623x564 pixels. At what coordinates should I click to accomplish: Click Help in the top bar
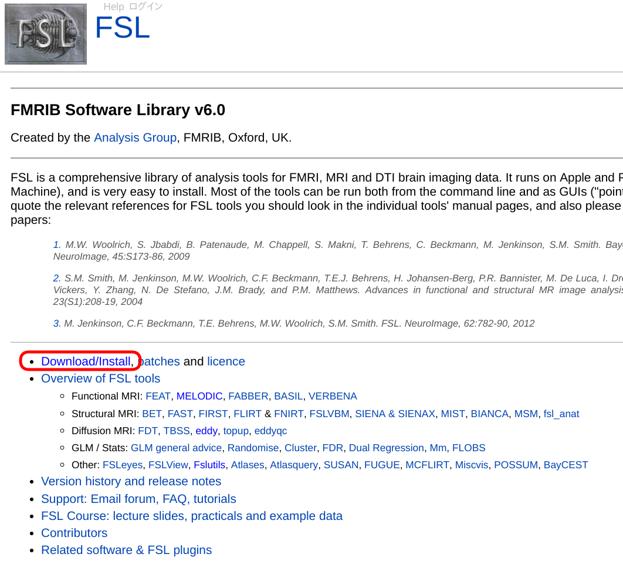(x=114, y=6)
